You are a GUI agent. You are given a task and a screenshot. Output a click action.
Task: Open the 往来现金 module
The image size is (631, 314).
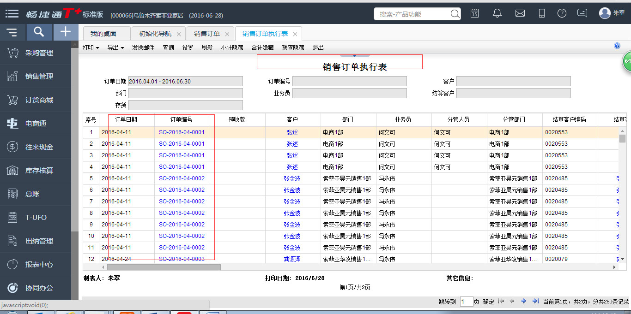(x=36, y=147)
